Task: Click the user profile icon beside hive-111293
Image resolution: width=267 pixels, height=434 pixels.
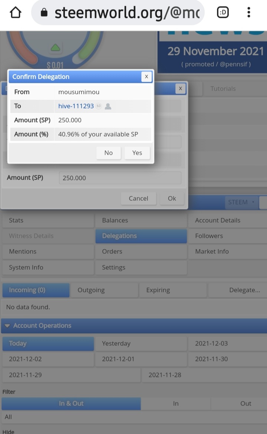Action: [x=108, y=106]
